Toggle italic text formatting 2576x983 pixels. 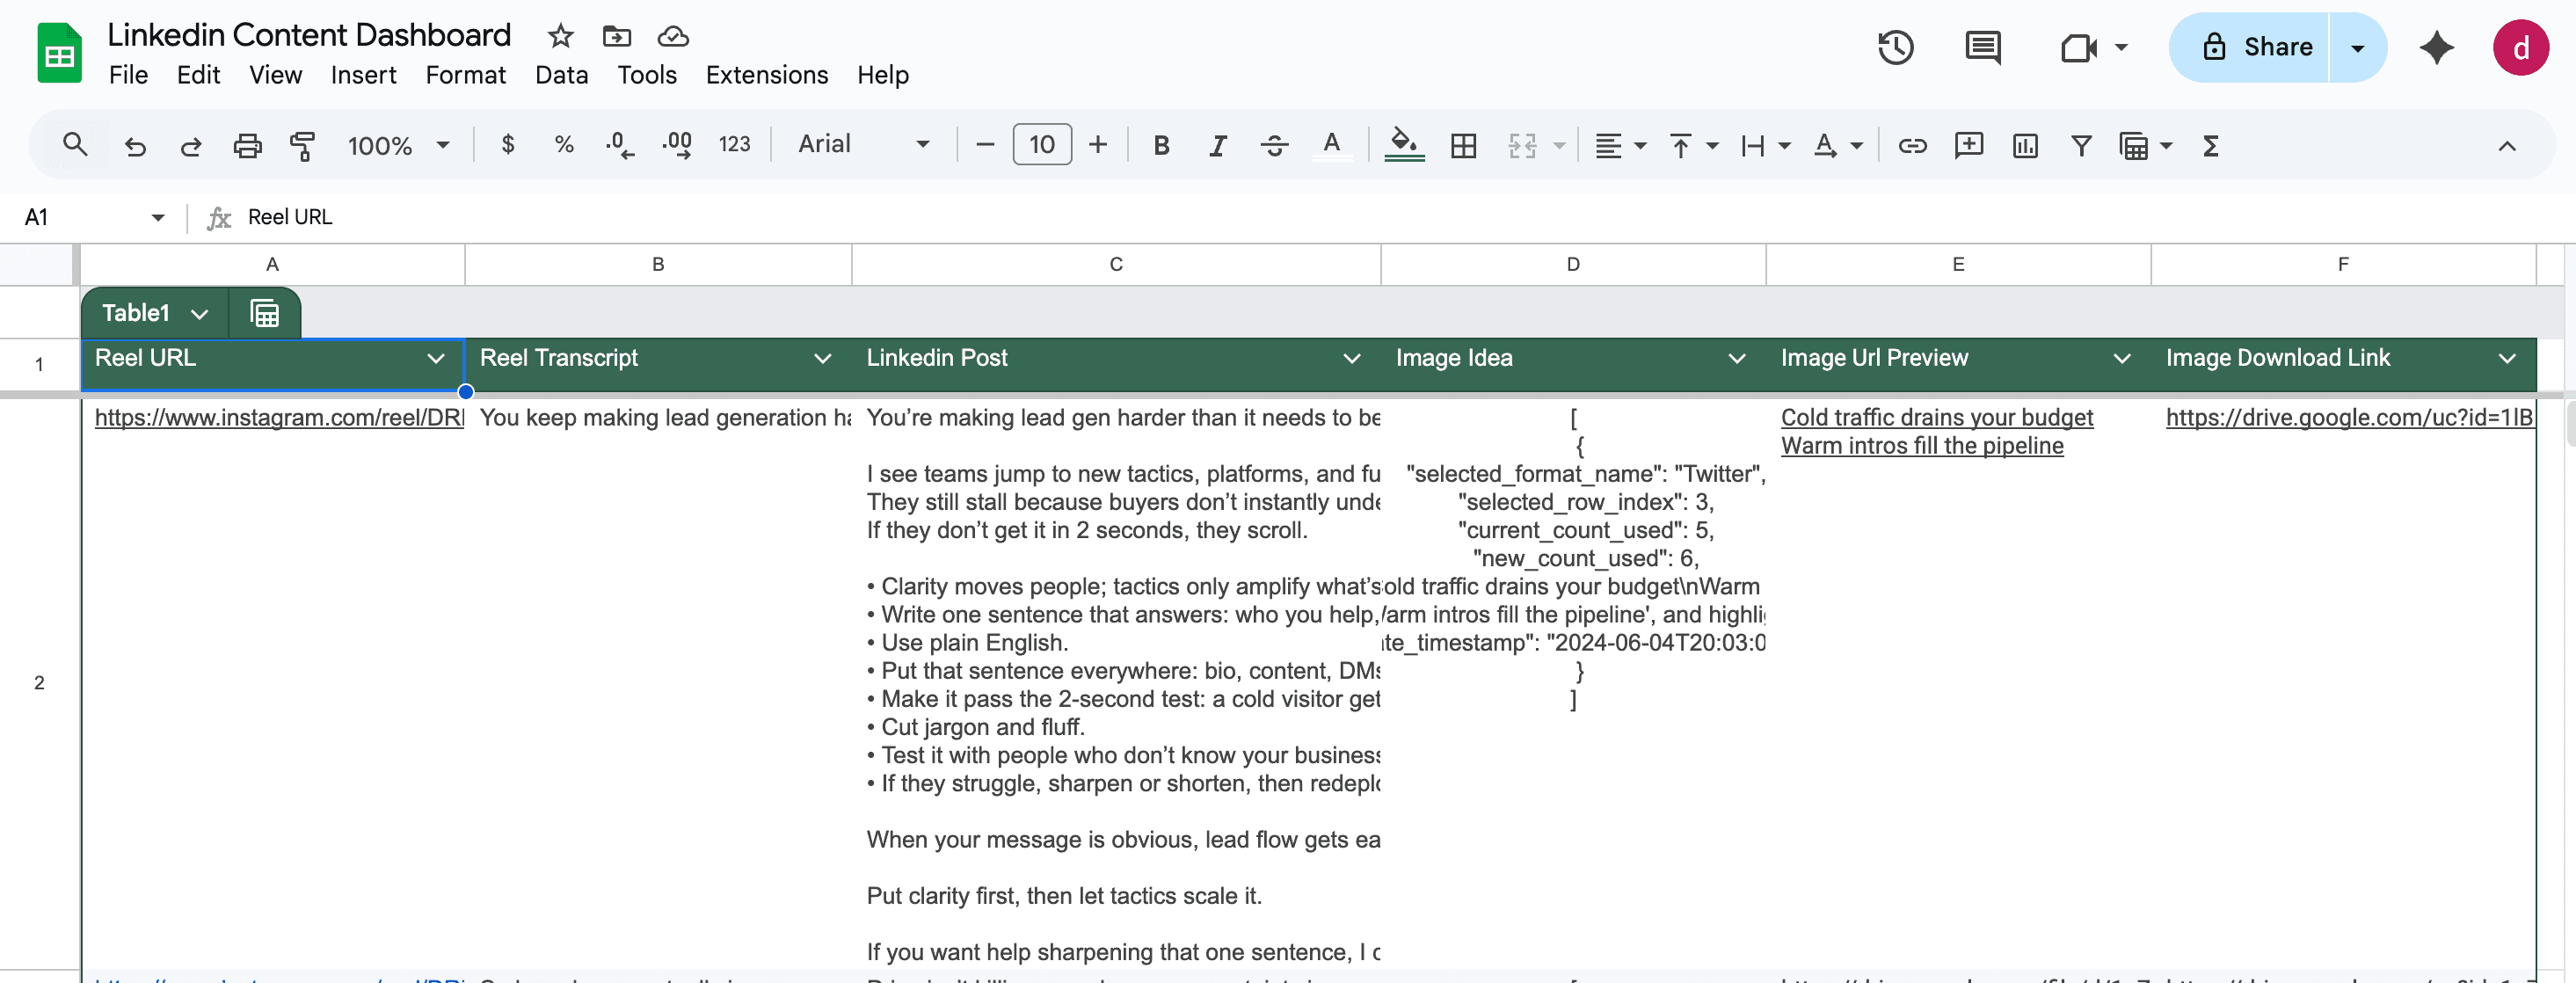(1217, 146)
